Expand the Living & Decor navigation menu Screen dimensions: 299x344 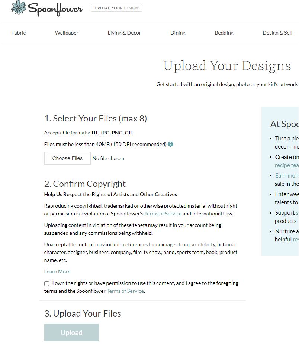pyautogui.click(x=124, y=33)
